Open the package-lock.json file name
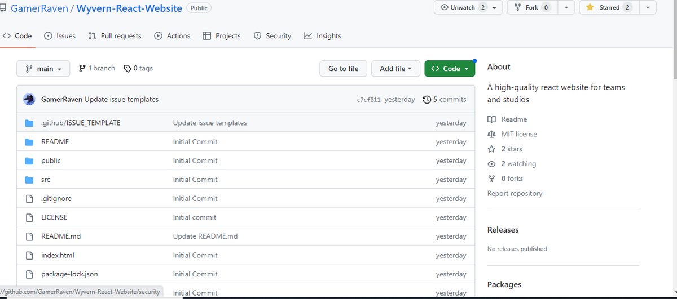This screenshot has height=299, width=677. 69,274
